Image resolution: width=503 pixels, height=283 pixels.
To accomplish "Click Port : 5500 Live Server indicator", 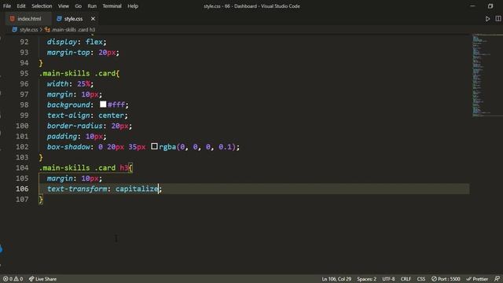I will [446, 279].
